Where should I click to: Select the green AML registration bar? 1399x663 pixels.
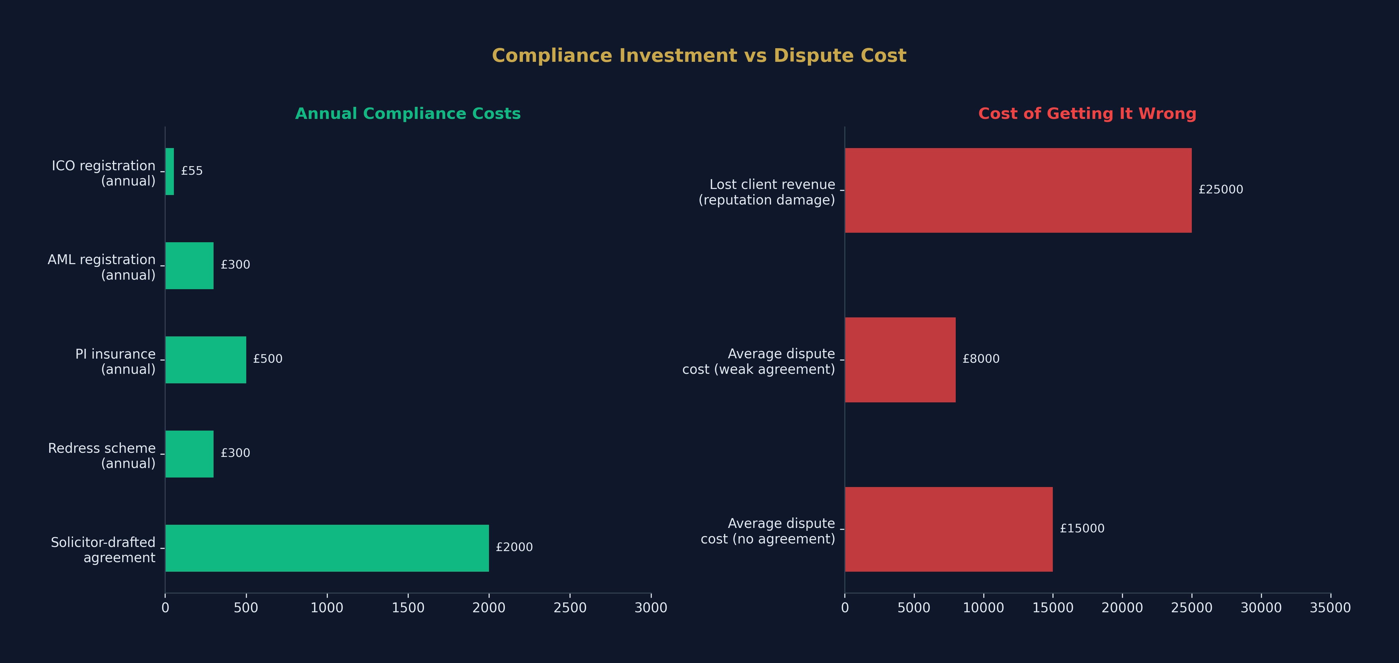click(189, 266)
